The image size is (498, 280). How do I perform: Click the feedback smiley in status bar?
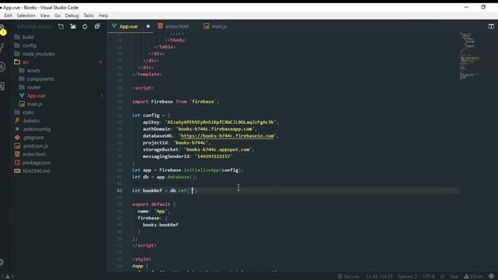491,277
